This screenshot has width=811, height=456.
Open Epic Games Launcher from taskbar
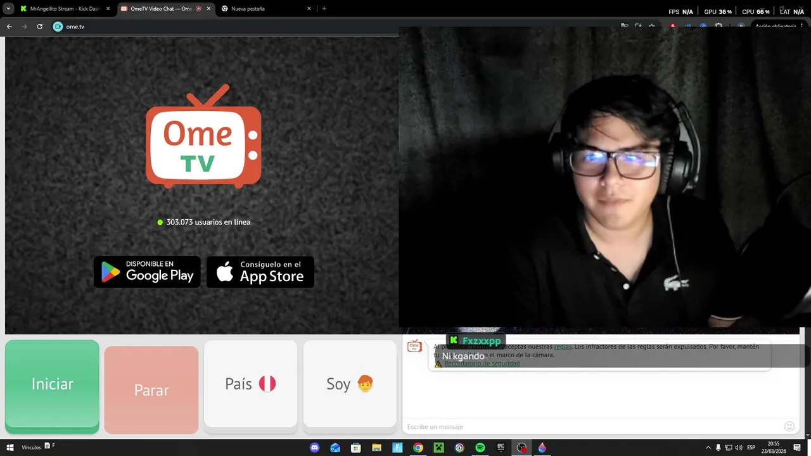pos(501,448)
